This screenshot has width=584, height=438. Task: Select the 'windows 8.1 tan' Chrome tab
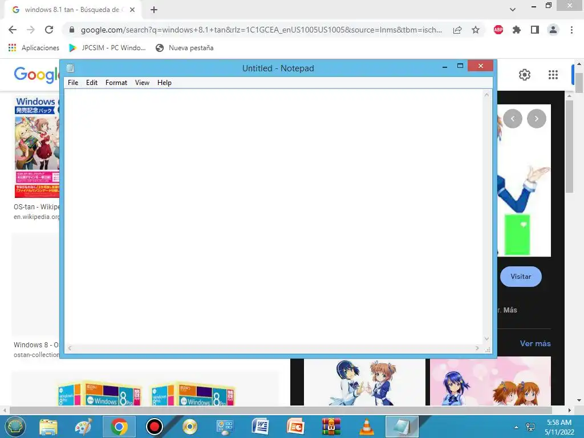72,10
